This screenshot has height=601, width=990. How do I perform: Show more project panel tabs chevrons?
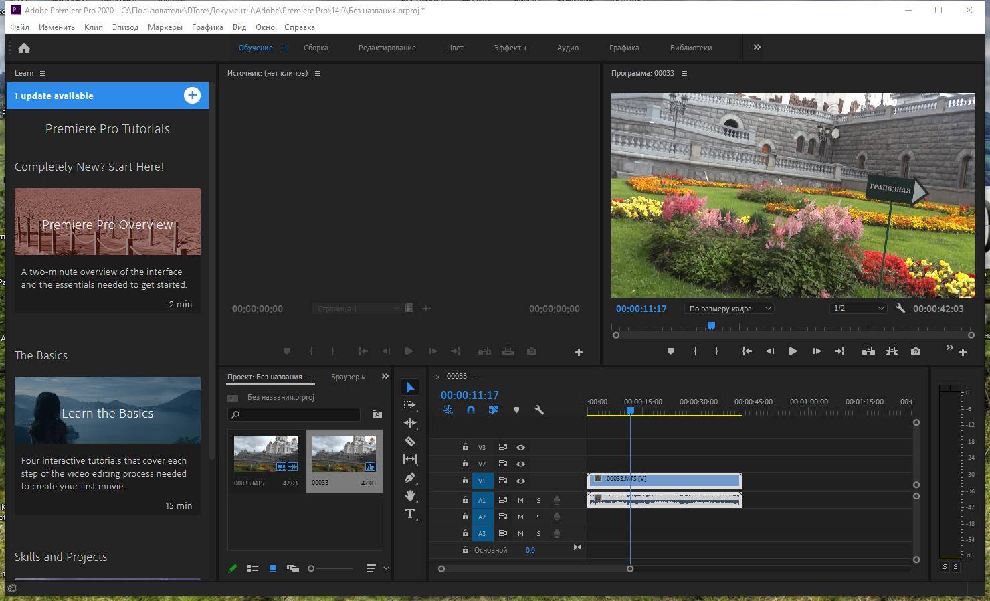385,377
